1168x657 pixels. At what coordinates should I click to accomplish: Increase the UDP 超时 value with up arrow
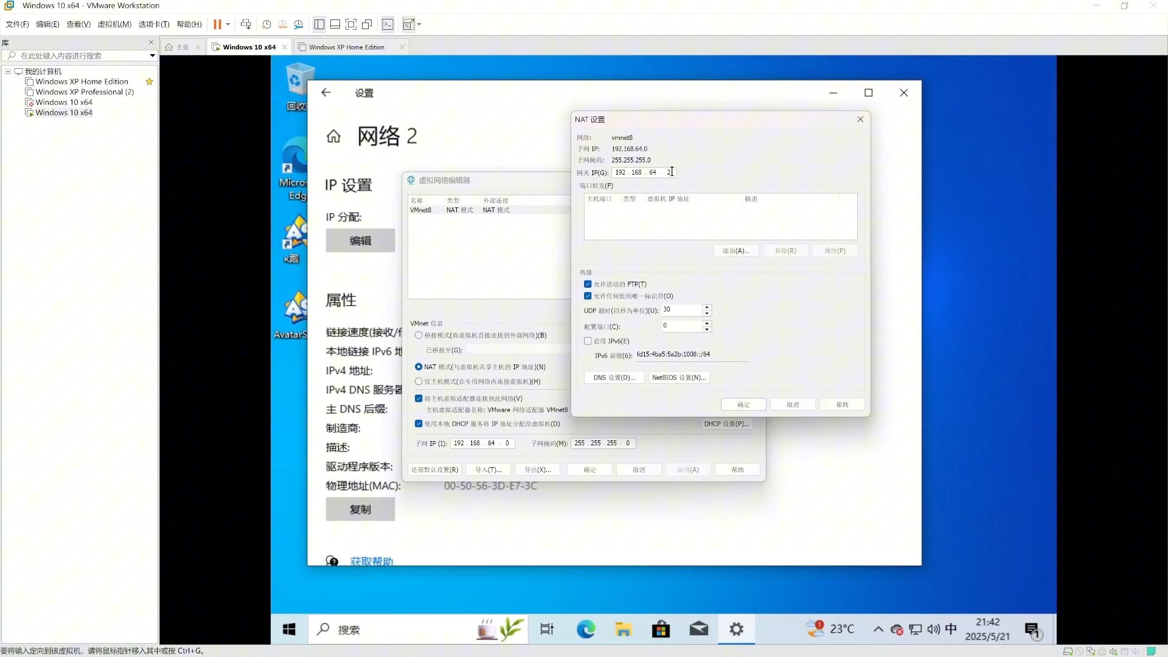click(707, 307)
